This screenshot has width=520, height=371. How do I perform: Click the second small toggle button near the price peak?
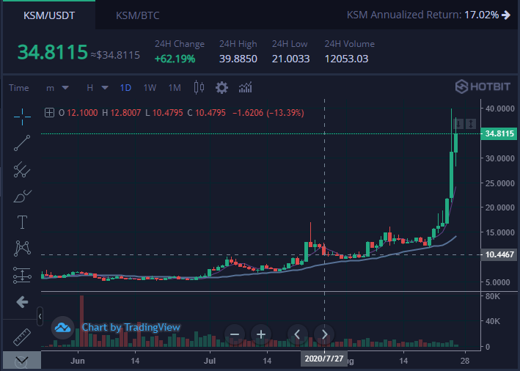[x=471, y=124]
